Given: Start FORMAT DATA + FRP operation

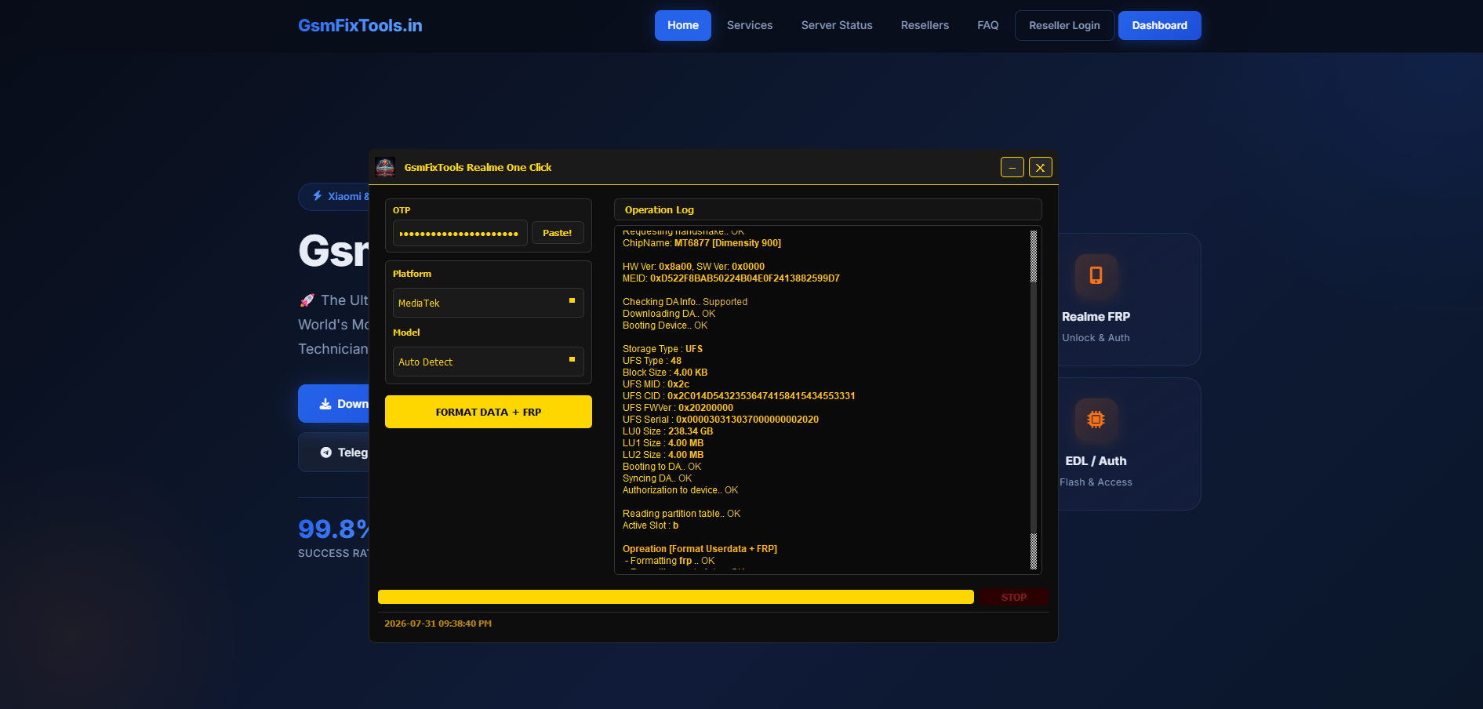Looking at the screenshot, I should click(x=489, y=412).
